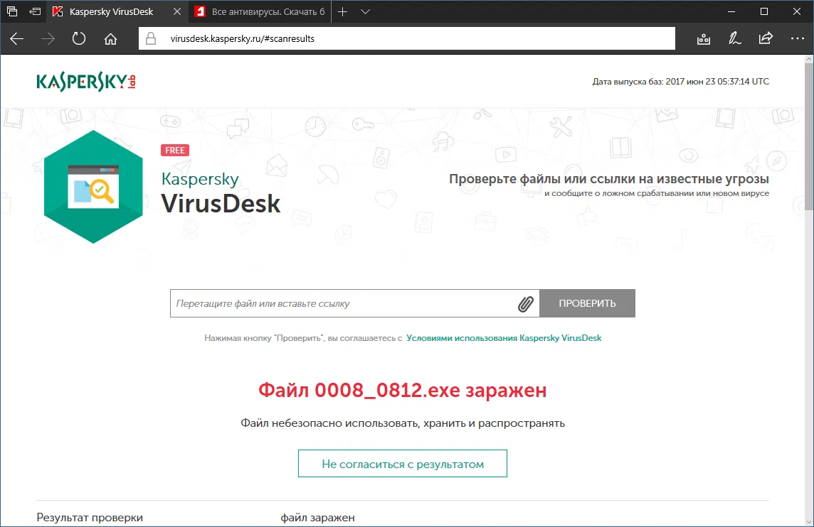
Task: Refresh the VirusDesk page
Action: click(78, 38)
